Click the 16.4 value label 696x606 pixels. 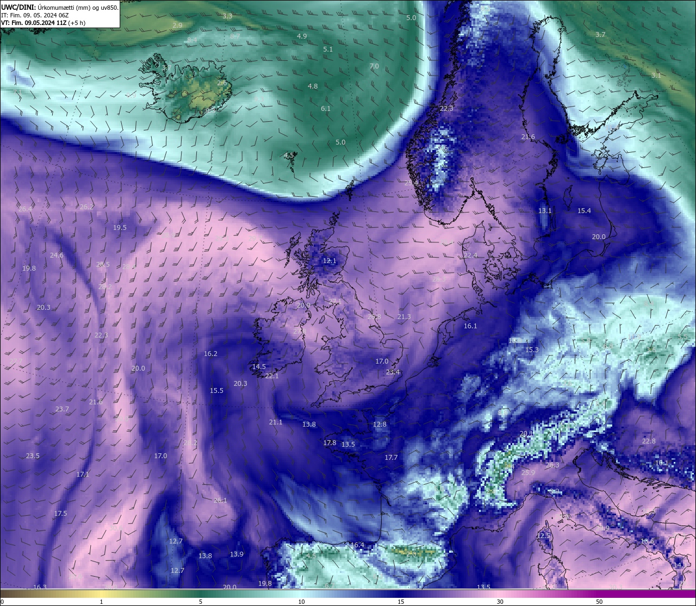(x=357, y=545)
